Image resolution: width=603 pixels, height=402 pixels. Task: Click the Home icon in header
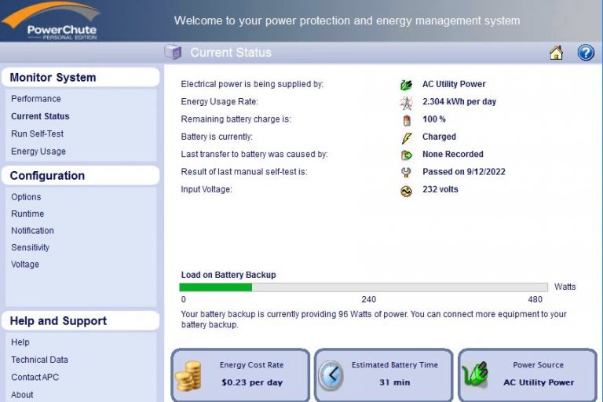[556, 53]
